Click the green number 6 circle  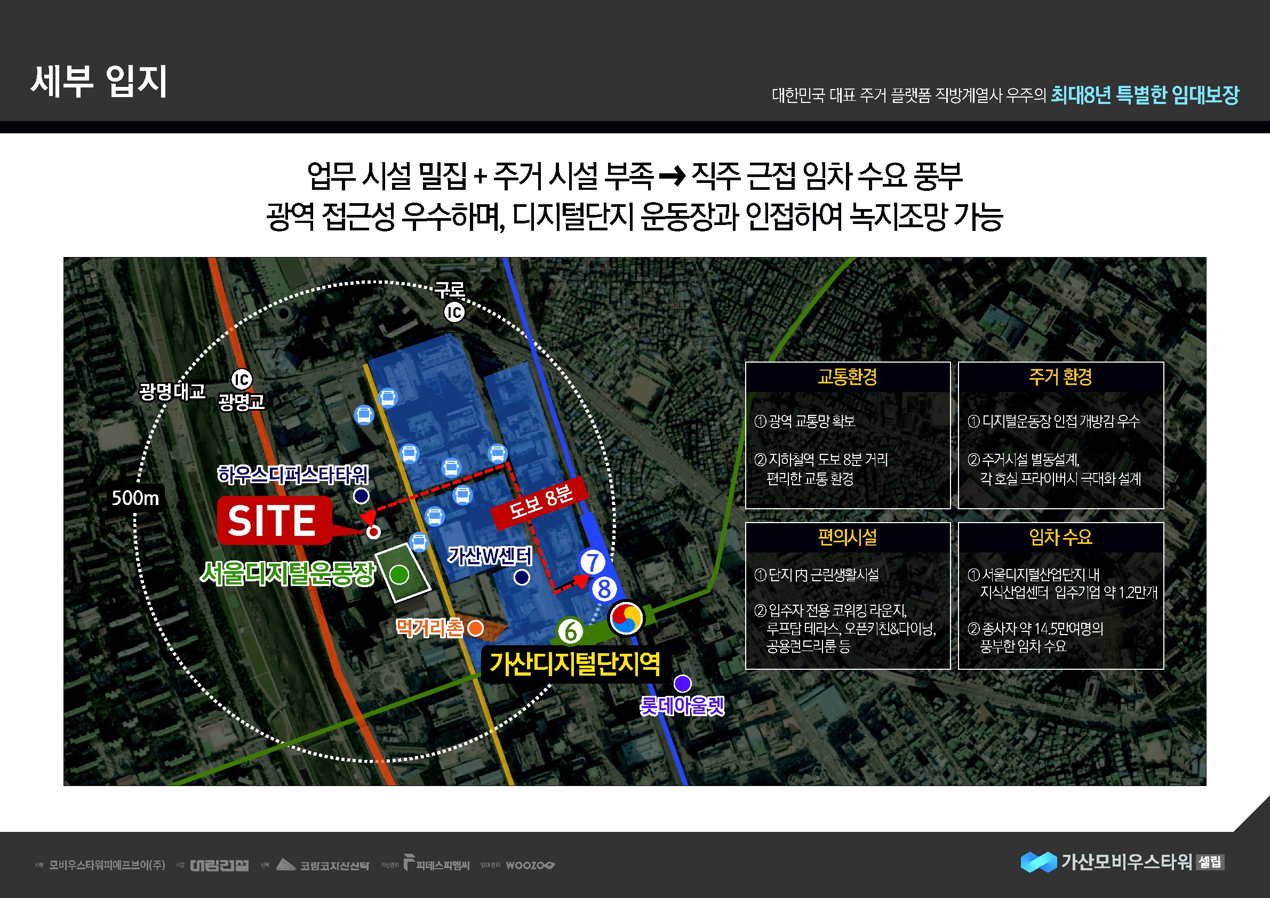click(x=570, y=631)
